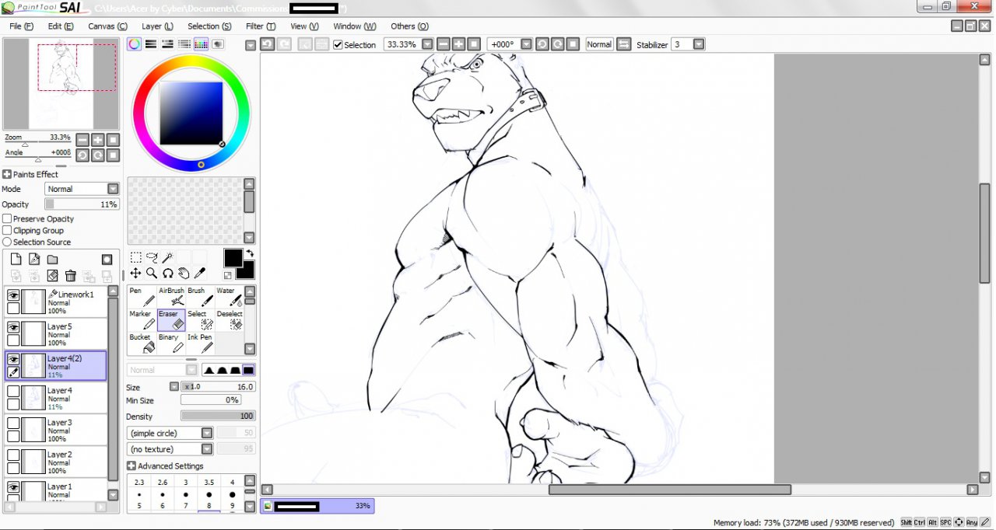Image resolution: width=996 pixels, height=530 pixels.
Task: Click the brush Density slider bar
Action: 218,417
